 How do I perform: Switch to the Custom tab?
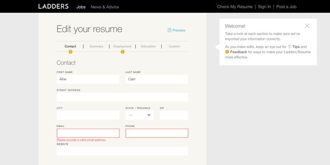click(x=174, y=46)
